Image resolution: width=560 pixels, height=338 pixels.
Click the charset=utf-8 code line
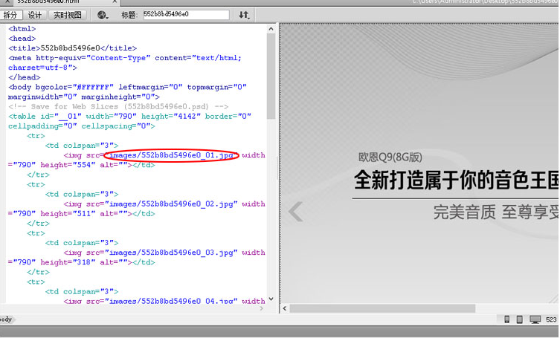click(x=42, y=68)
